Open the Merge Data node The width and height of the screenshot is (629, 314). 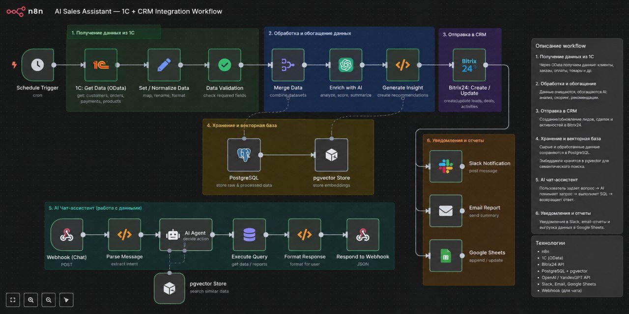point(288,65)
